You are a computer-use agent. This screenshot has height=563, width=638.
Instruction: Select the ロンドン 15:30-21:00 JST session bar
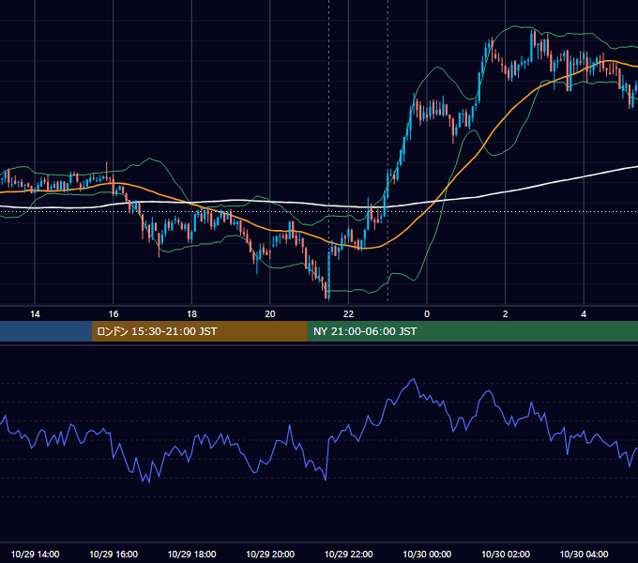point(199,331)
